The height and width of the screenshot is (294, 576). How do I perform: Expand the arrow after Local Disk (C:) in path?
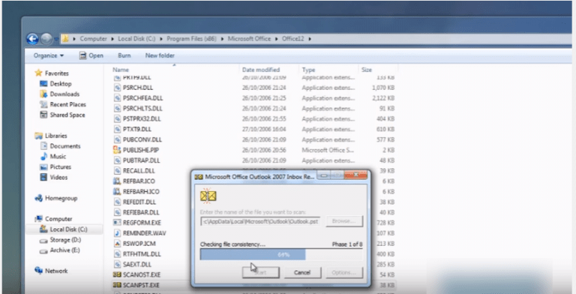pos(161,38)
